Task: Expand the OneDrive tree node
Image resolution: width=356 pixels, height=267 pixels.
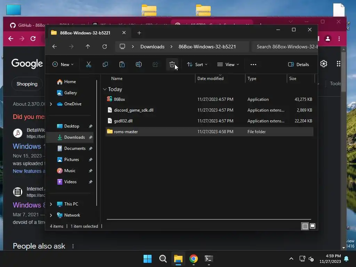Action: pos(51,104)
